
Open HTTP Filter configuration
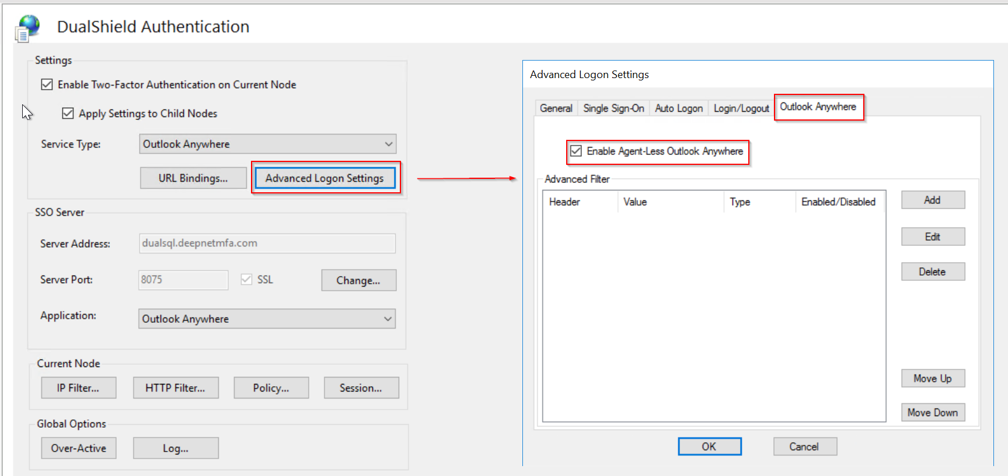176,388
